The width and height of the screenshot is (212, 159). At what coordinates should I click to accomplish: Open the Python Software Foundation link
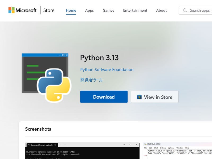click(x=107, y=69)
